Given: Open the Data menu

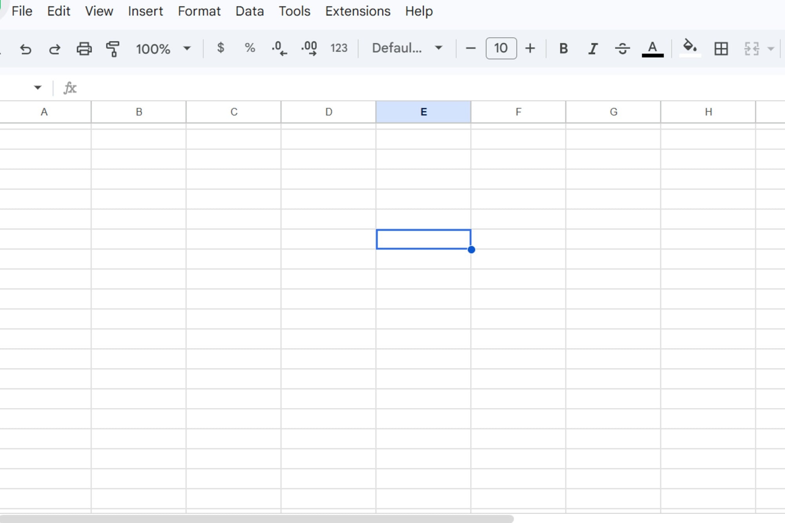Looking at the screenshot, I should click(x=250, y=11).
